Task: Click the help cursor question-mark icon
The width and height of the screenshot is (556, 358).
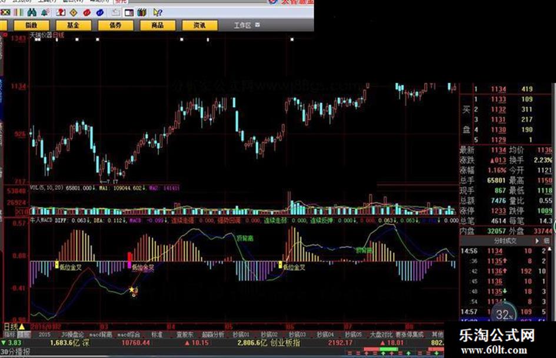Action: 158,12
